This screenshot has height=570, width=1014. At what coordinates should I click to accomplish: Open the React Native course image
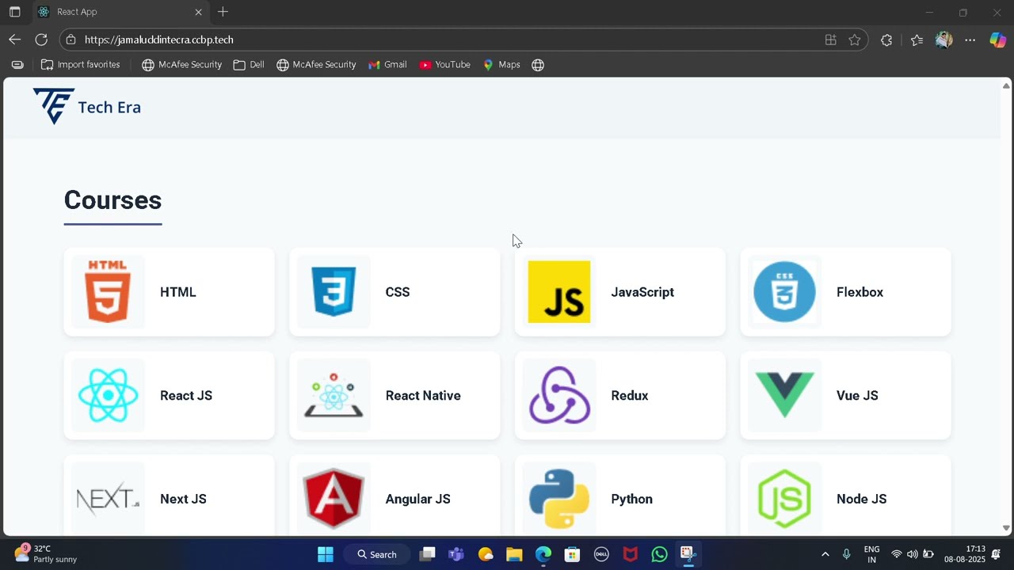(x=334, y=395)
